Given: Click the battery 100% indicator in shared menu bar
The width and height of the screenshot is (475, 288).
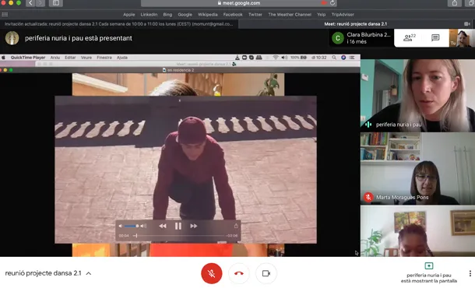Looking at the screenshot, I should point(298,58).
